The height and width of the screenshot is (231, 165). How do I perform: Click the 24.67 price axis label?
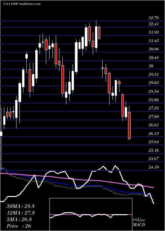click(154, 159)
